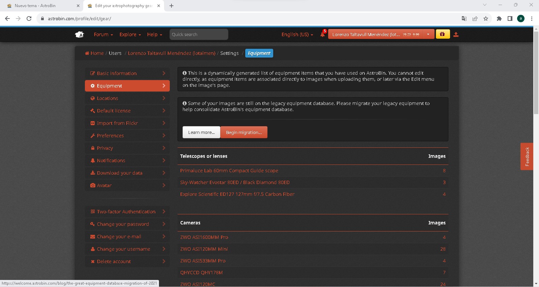The image size is (539, 287).
Task: Open the user menu caret dropdown
Action: click(x=428, y=34)
